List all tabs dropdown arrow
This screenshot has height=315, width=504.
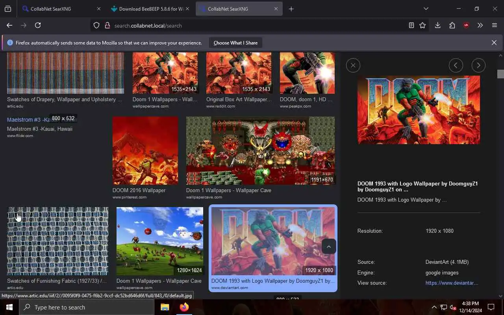[426, 9]
